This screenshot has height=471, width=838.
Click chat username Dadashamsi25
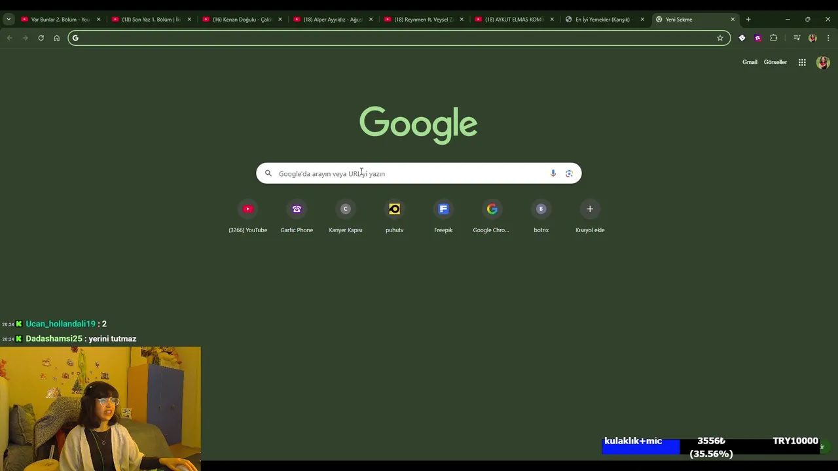54,339
